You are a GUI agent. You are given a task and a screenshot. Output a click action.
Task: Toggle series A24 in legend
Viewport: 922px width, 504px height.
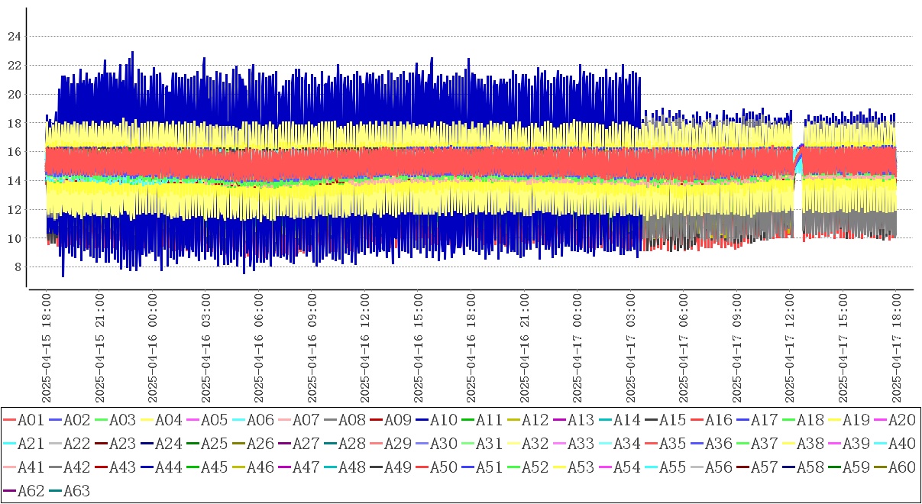160,444
